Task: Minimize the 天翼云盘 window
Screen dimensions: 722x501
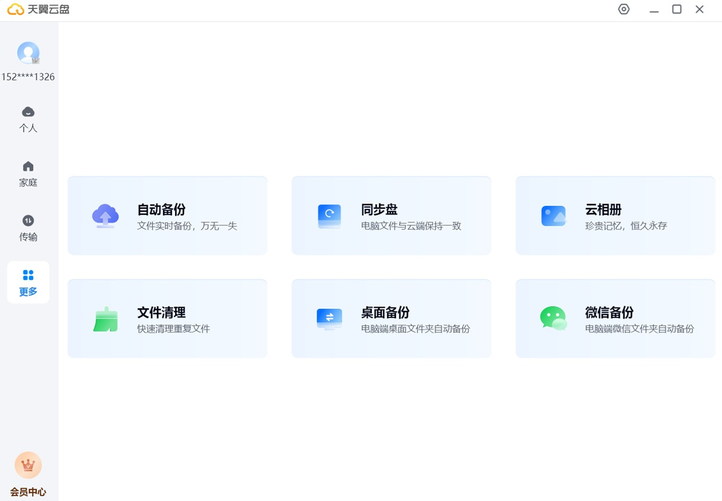Action: (x=654, y=10)
